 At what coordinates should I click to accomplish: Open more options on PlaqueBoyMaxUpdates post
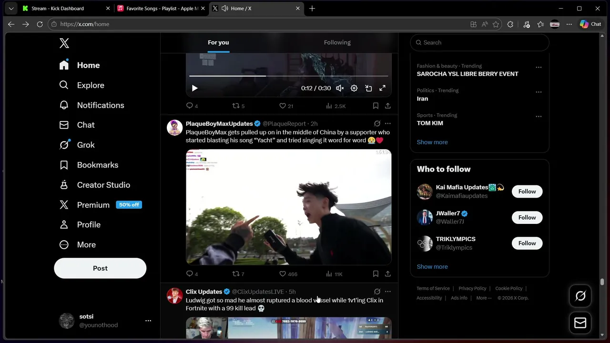[388, 123]
